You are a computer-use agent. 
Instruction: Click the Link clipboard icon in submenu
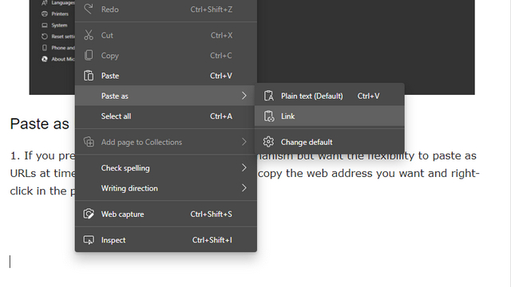pyautogui.click(x=268, y=116)
